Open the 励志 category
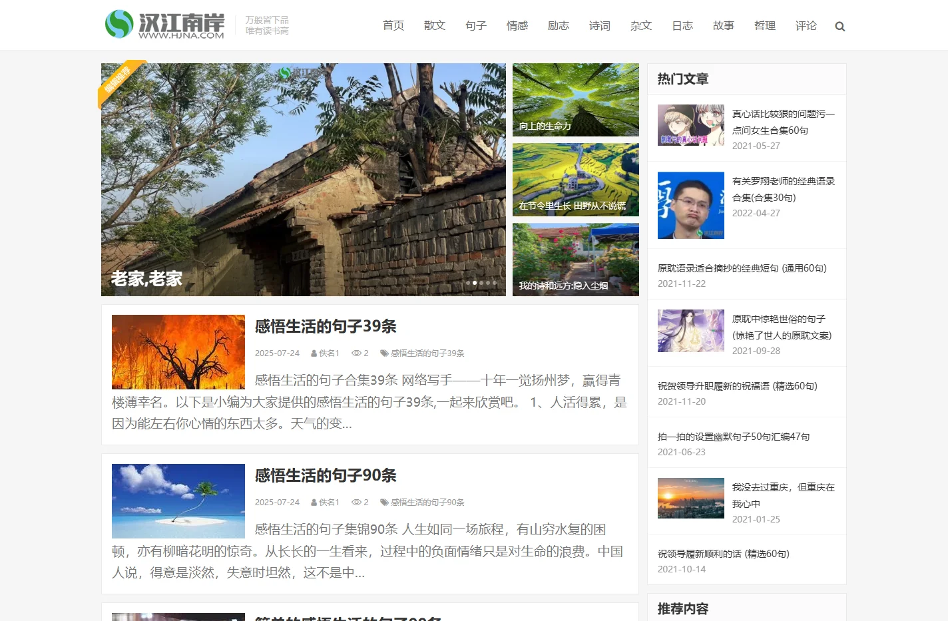Viewport: 948px width, 621px height. [559, 25]
